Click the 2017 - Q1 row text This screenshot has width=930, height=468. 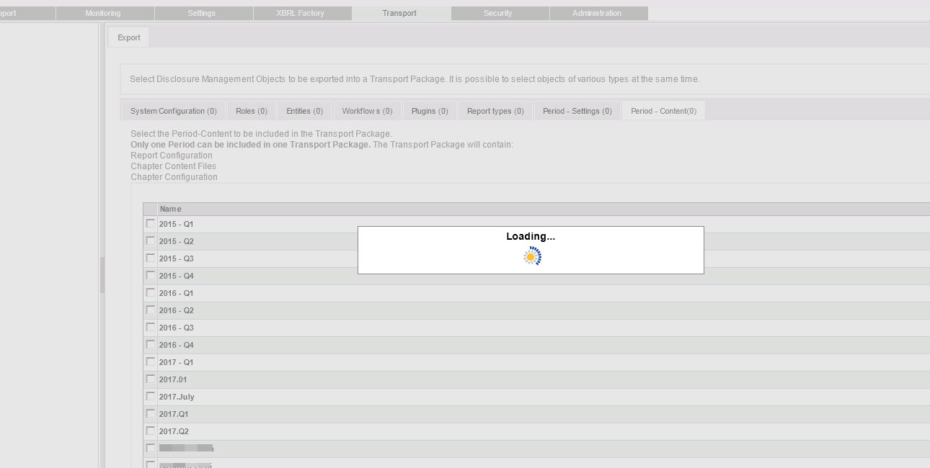tap(176, 362)
